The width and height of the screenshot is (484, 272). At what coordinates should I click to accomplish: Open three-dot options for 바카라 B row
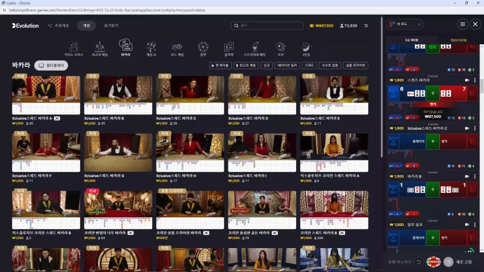475,176
